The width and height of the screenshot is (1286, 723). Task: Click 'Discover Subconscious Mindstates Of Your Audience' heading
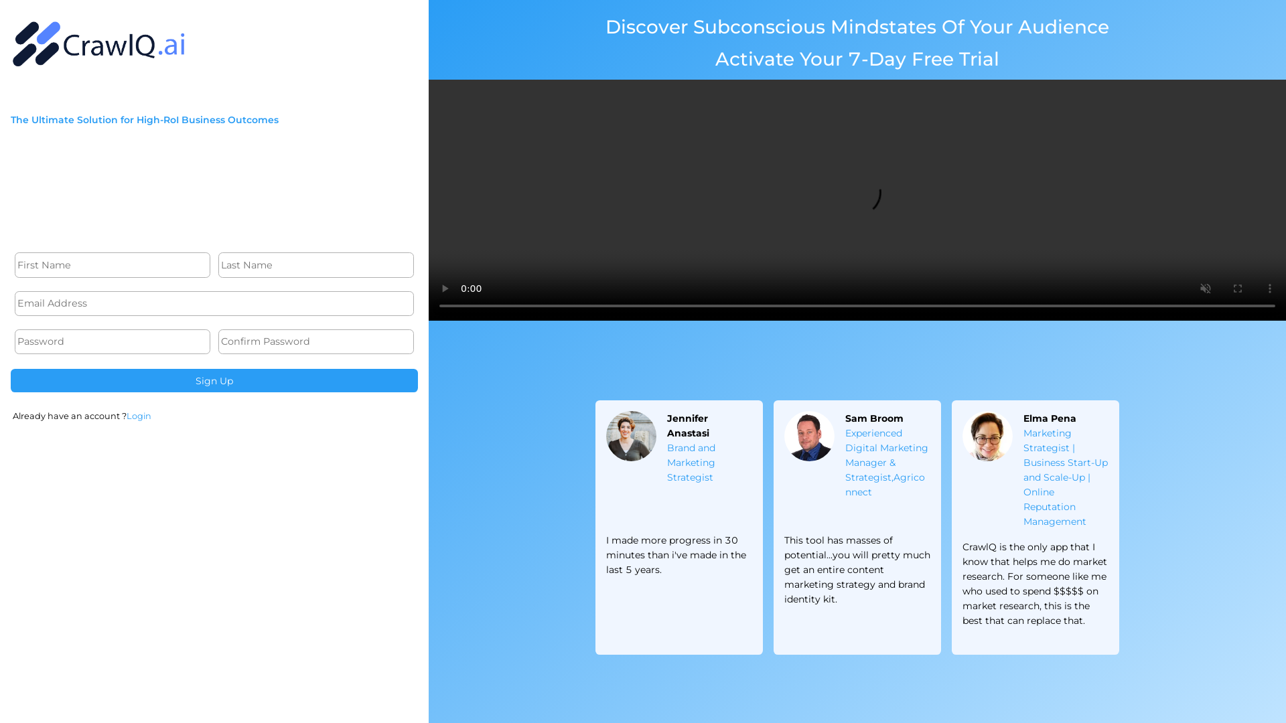[x=857, y=27]
